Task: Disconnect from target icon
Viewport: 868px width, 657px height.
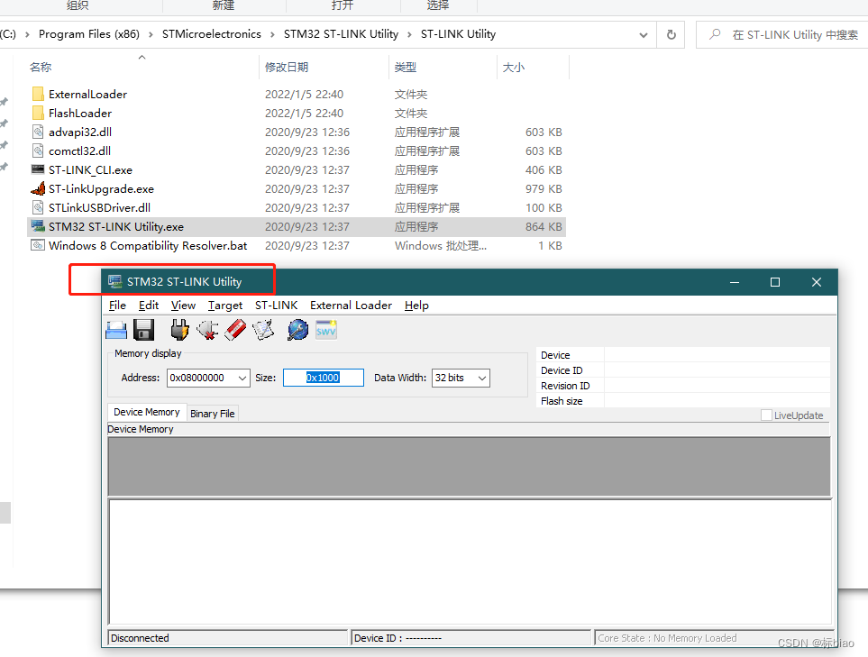Action: point(207,331)
